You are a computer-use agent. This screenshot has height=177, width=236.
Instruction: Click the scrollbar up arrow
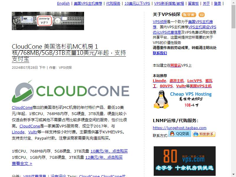click(233, 2)
